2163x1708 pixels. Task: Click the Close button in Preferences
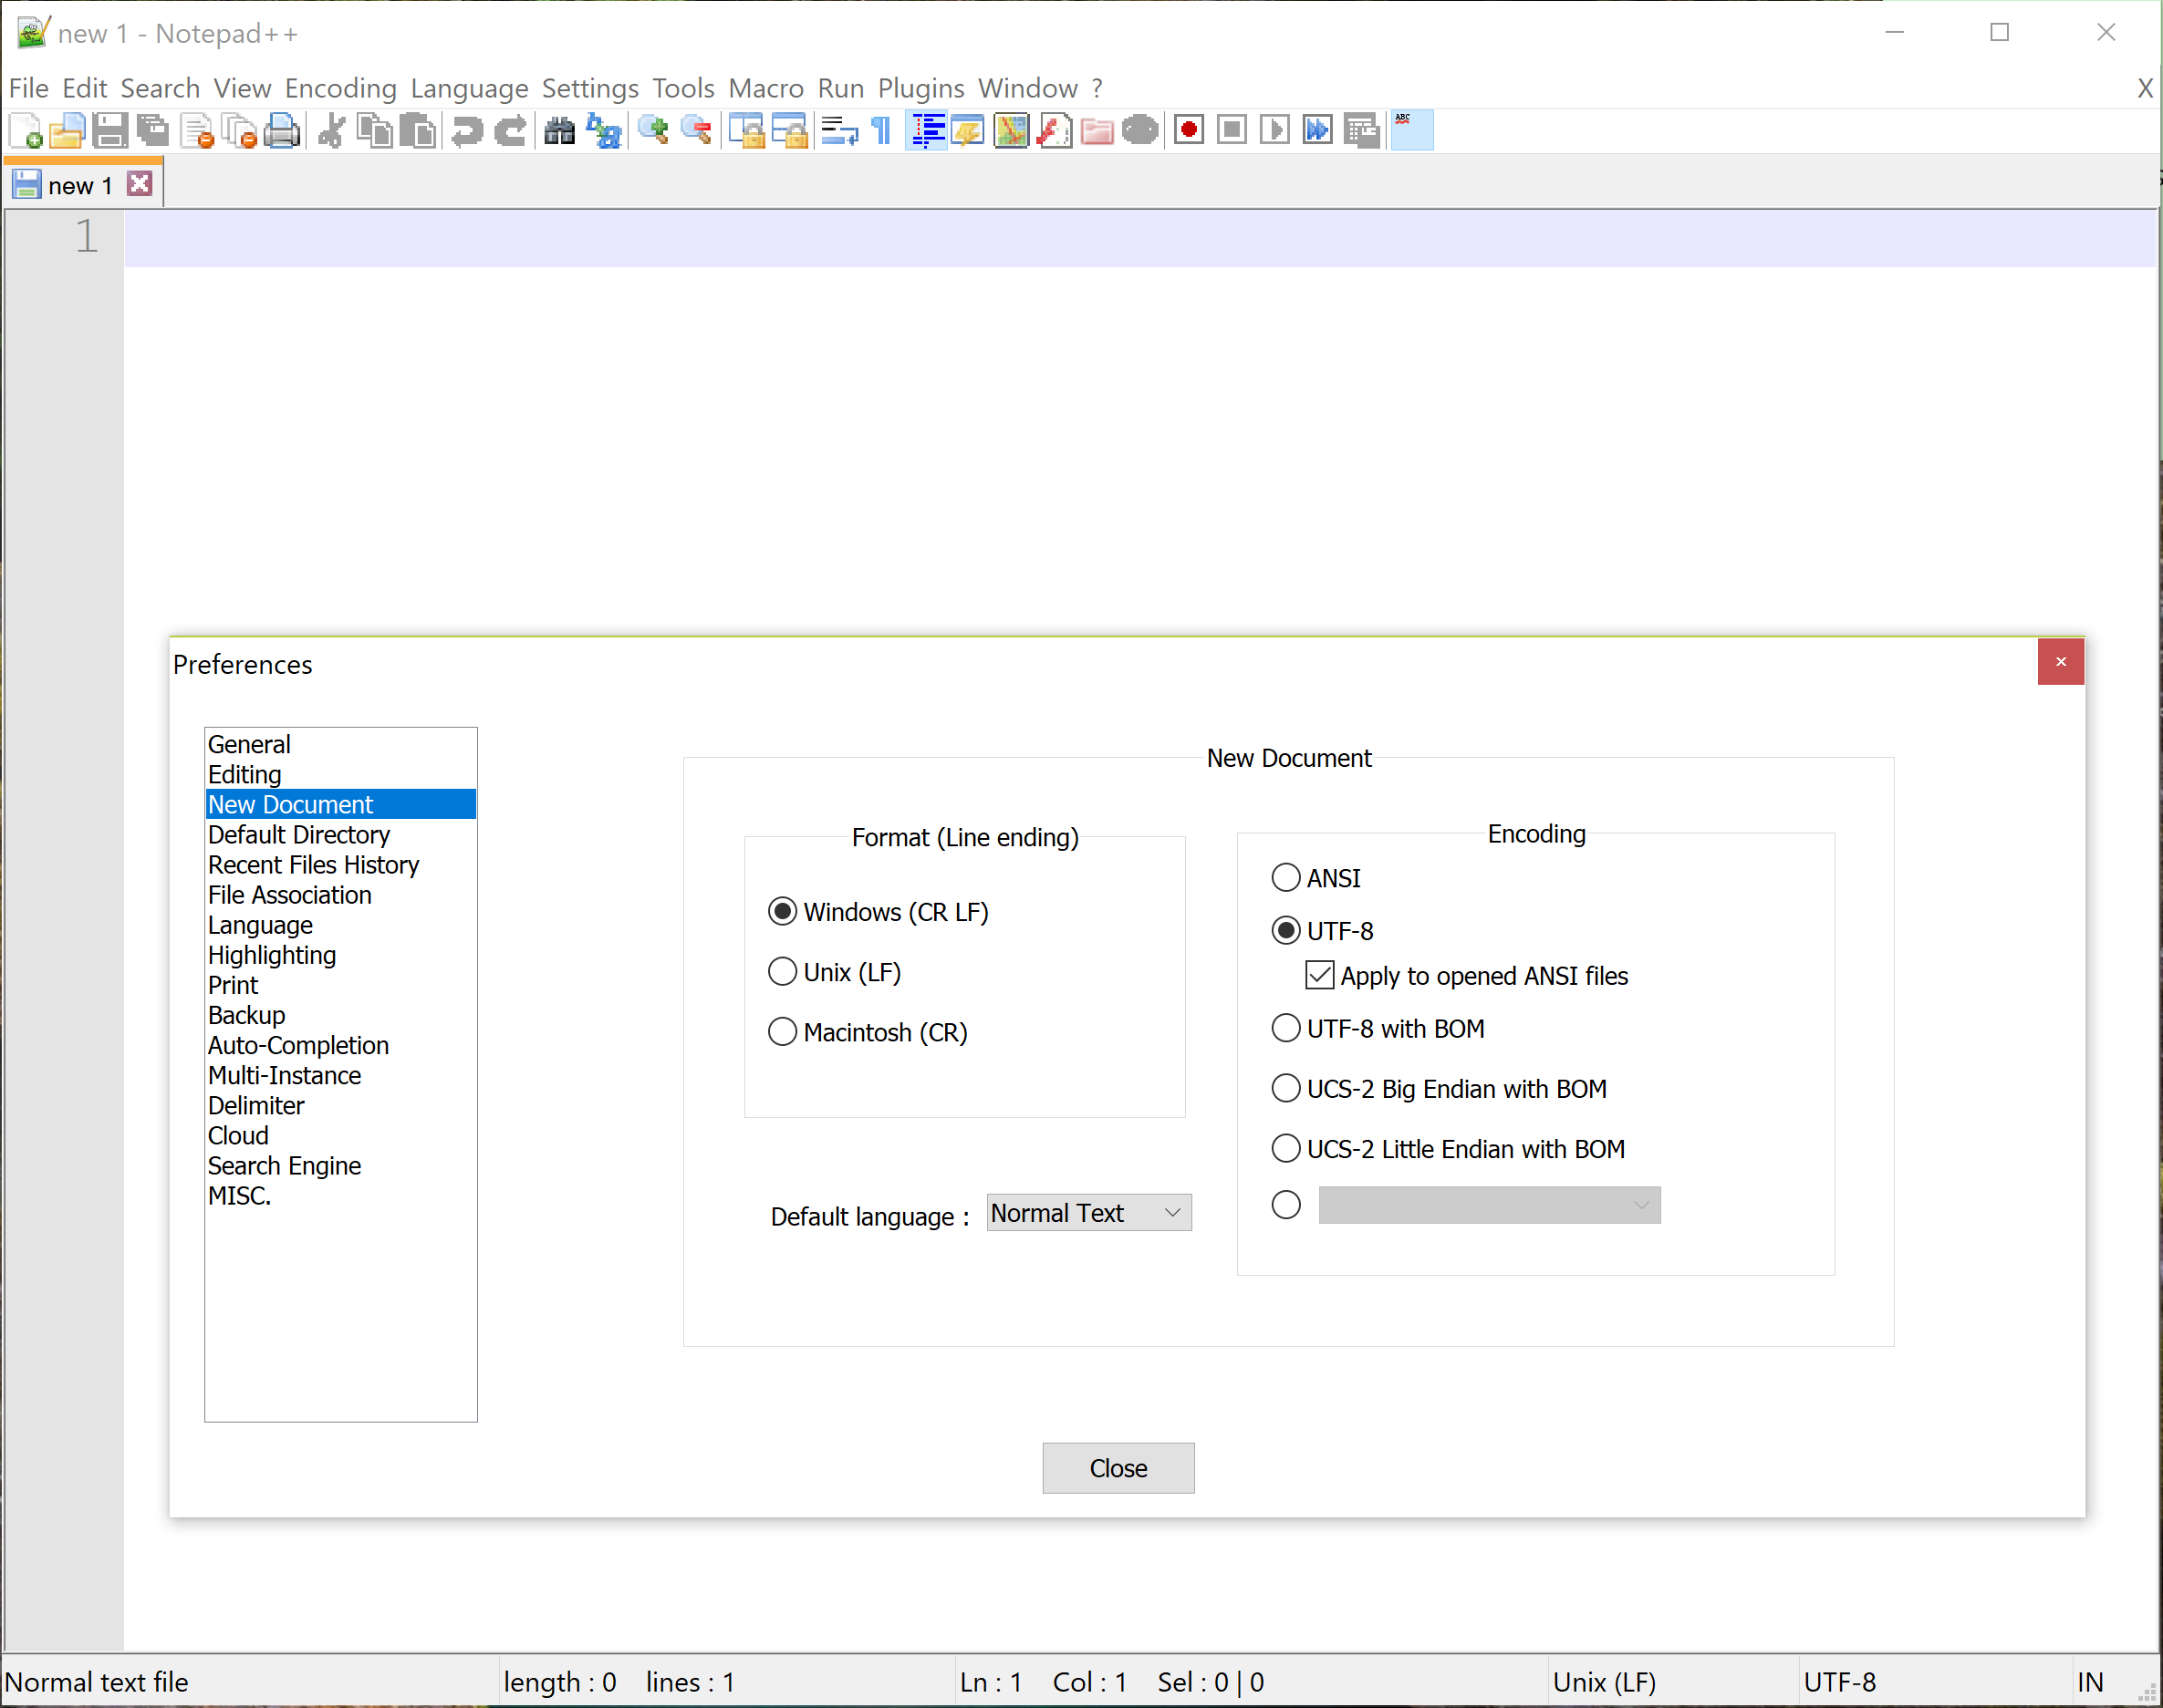(x=1118, y=1468)
